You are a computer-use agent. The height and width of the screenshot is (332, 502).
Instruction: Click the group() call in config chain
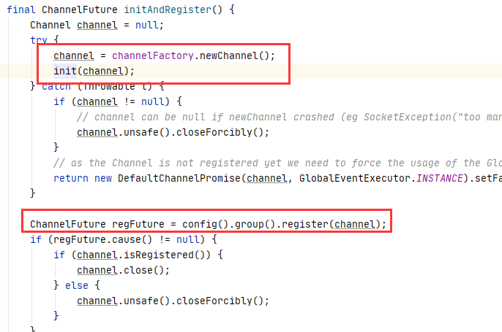pos(255,224)
